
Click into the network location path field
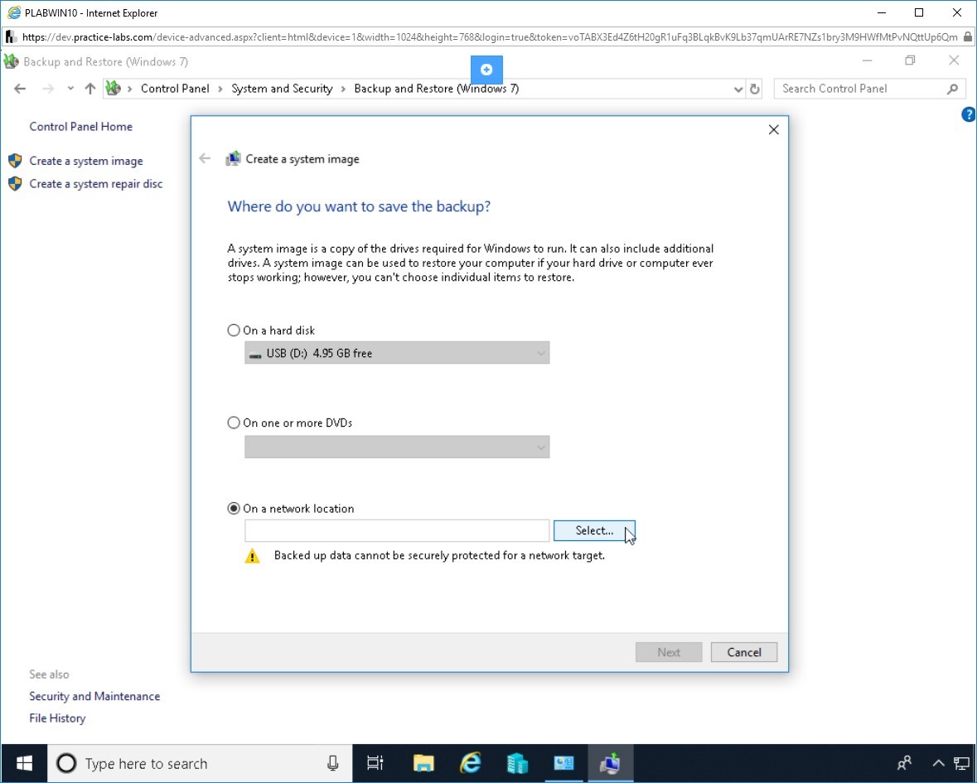397,531
